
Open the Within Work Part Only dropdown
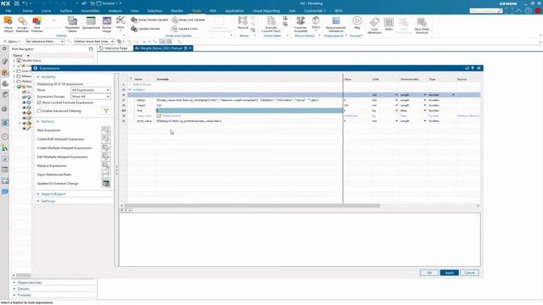94,42
